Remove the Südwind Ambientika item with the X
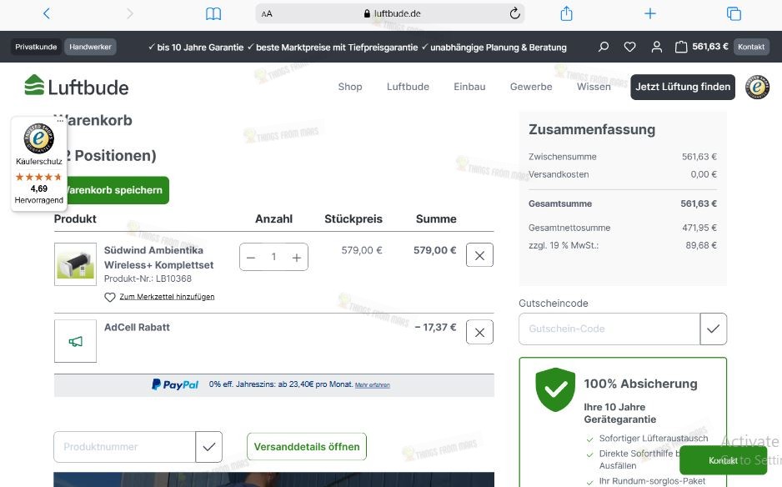Screen dimensions: 782x487 pos(479,255)
